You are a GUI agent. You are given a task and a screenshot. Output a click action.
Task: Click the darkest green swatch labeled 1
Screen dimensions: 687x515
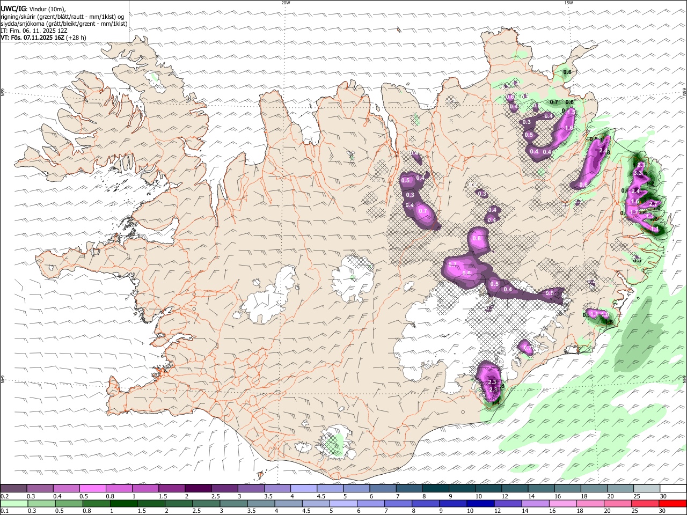tap(123, 504)
